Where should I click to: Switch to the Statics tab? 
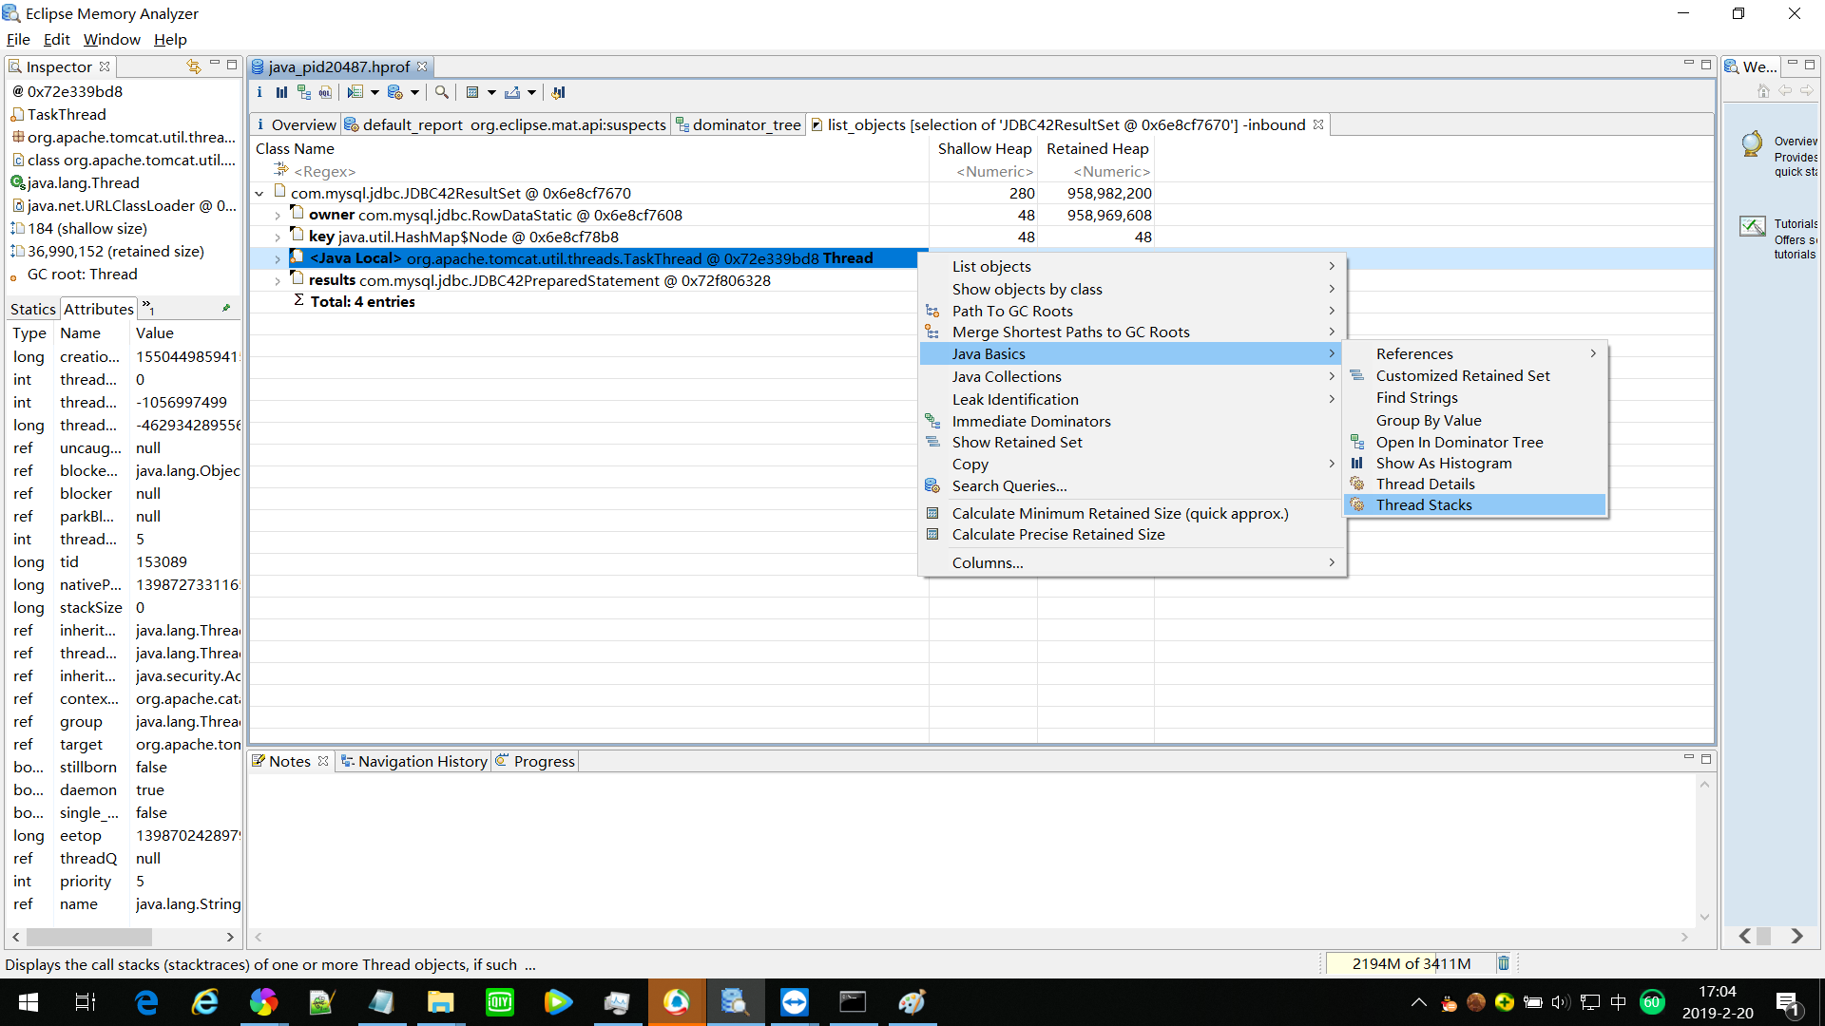(33, 309)
